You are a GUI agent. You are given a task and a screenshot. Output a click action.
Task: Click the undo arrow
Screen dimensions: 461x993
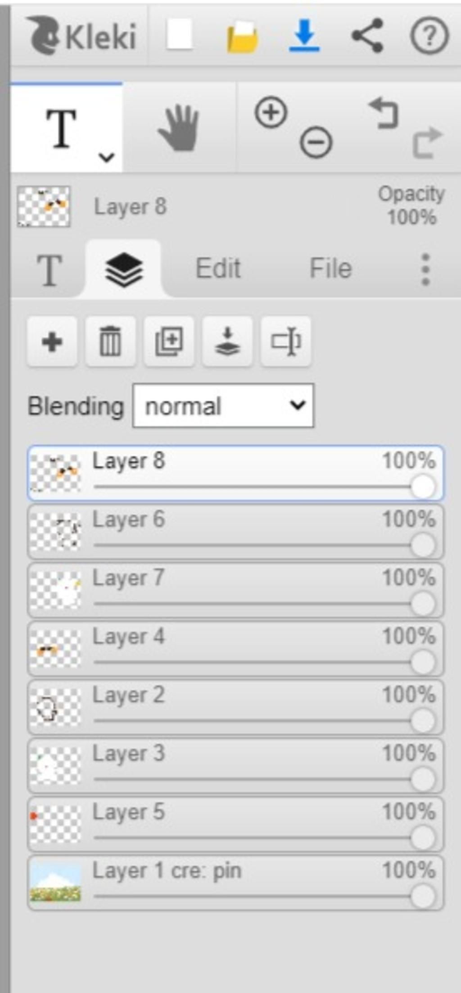(384, 113)
